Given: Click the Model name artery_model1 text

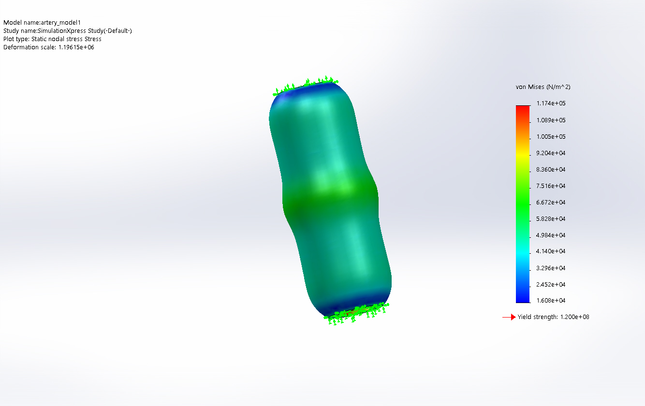Looking at the screenshot, I should pos(42,23).
